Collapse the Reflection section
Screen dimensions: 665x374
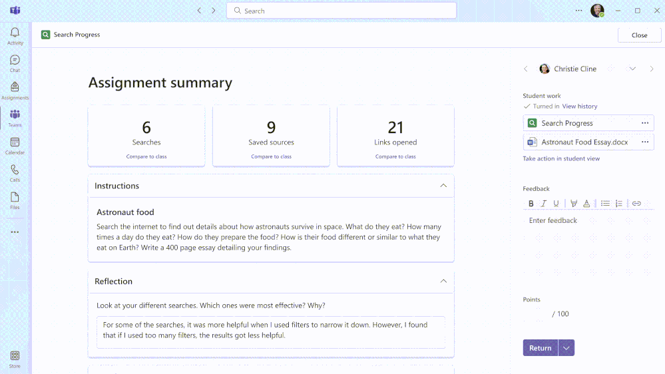pos(443,281)
